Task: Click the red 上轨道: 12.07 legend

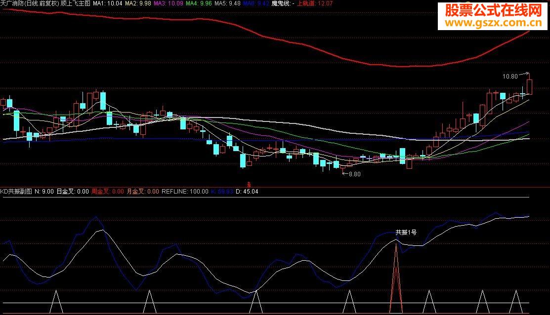Action: click(x=315, y=3)
